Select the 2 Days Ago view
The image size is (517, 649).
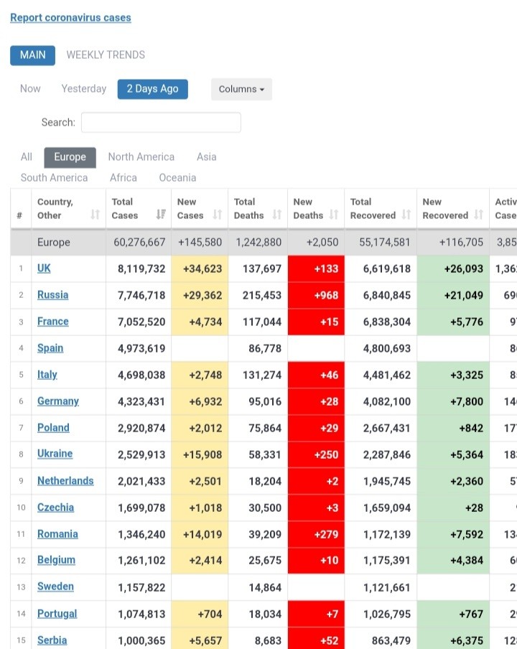pos(152,89)
